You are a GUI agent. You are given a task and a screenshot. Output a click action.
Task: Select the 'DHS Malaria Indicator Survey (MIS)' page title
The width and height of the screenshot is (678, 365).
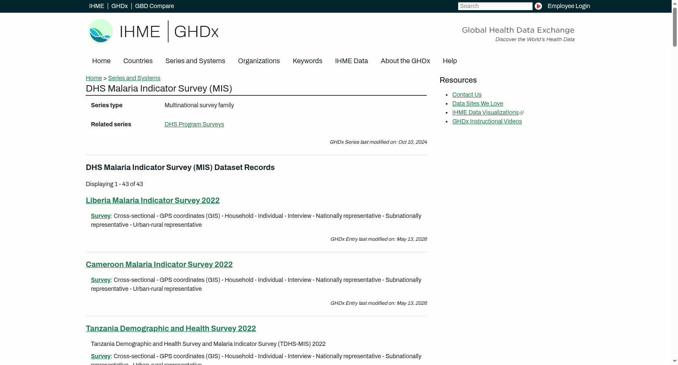tap(159, 89)
